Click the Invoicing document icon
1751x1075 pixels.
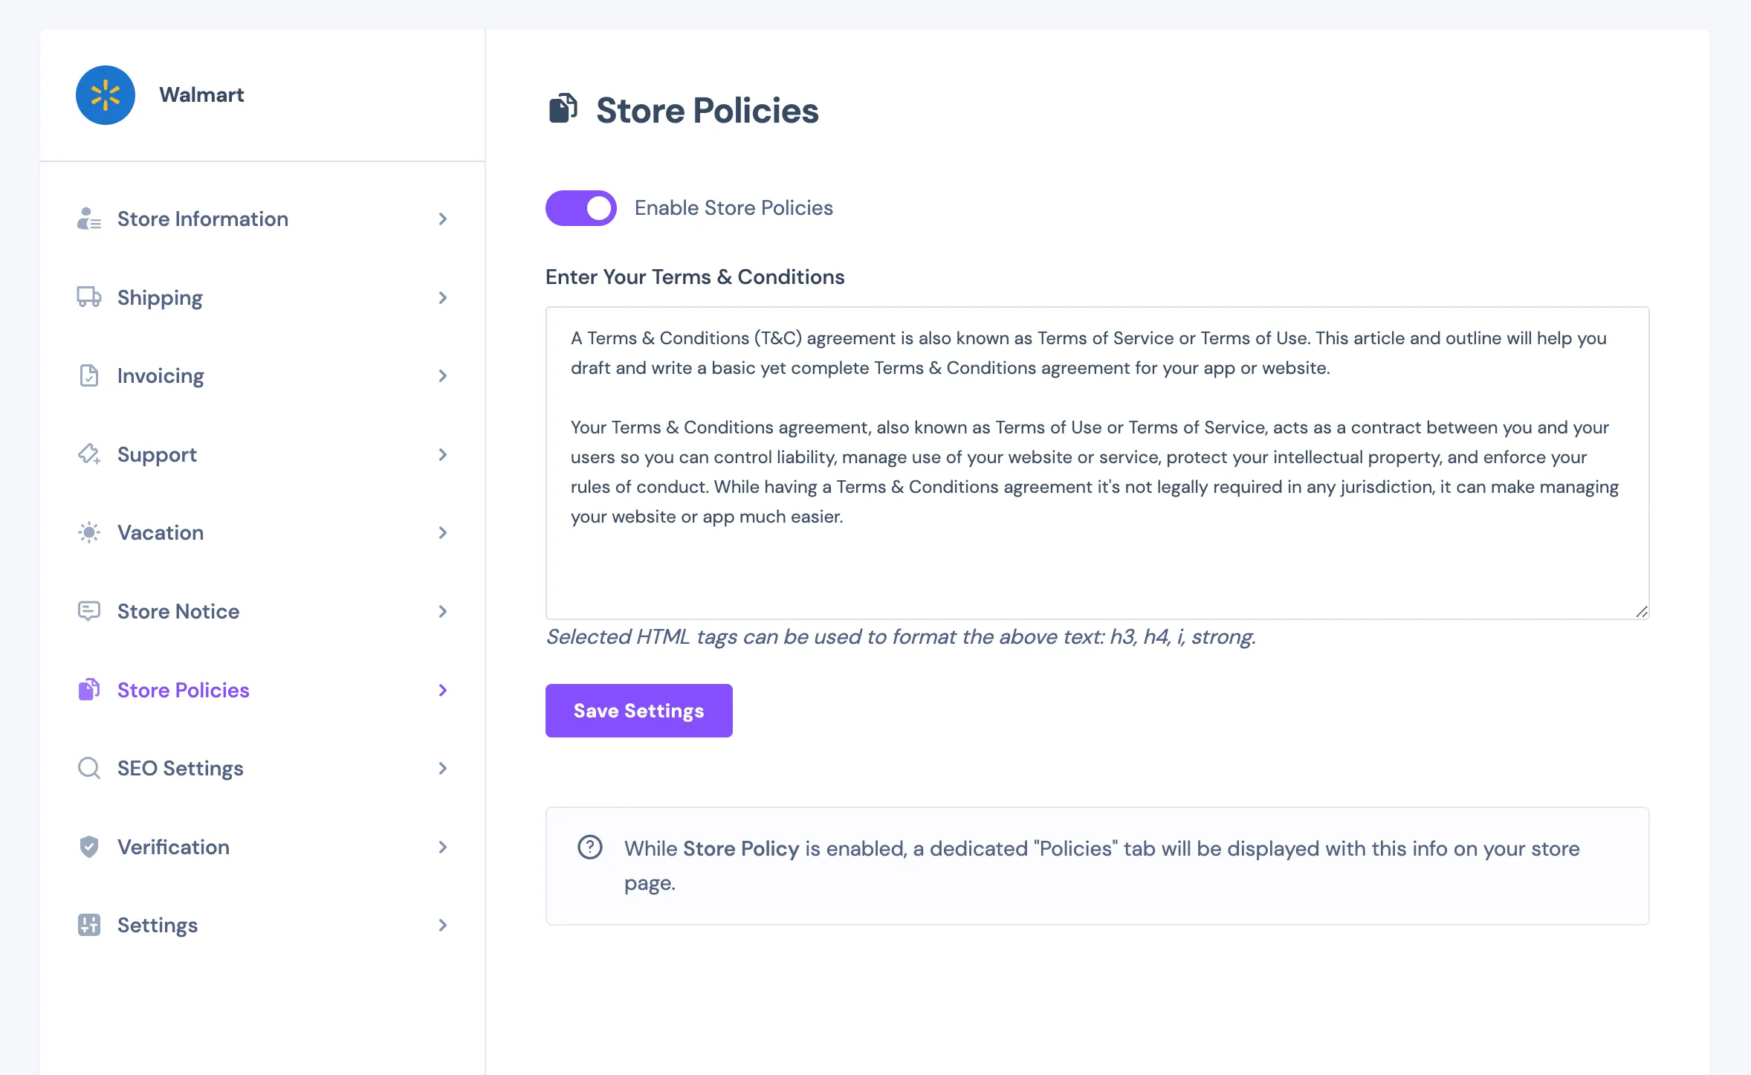click(89, 375)
